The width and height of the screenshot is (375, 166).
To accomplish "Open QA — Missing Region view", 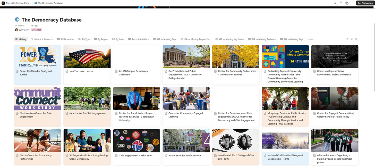I will [196, 39].
